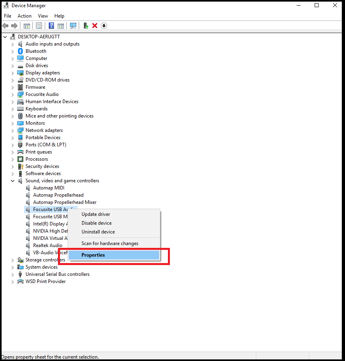Click the Device Manager title bar icon
The width and height of the screenshot is (345, 361).
pyautogui.click(x=6, y=5)
